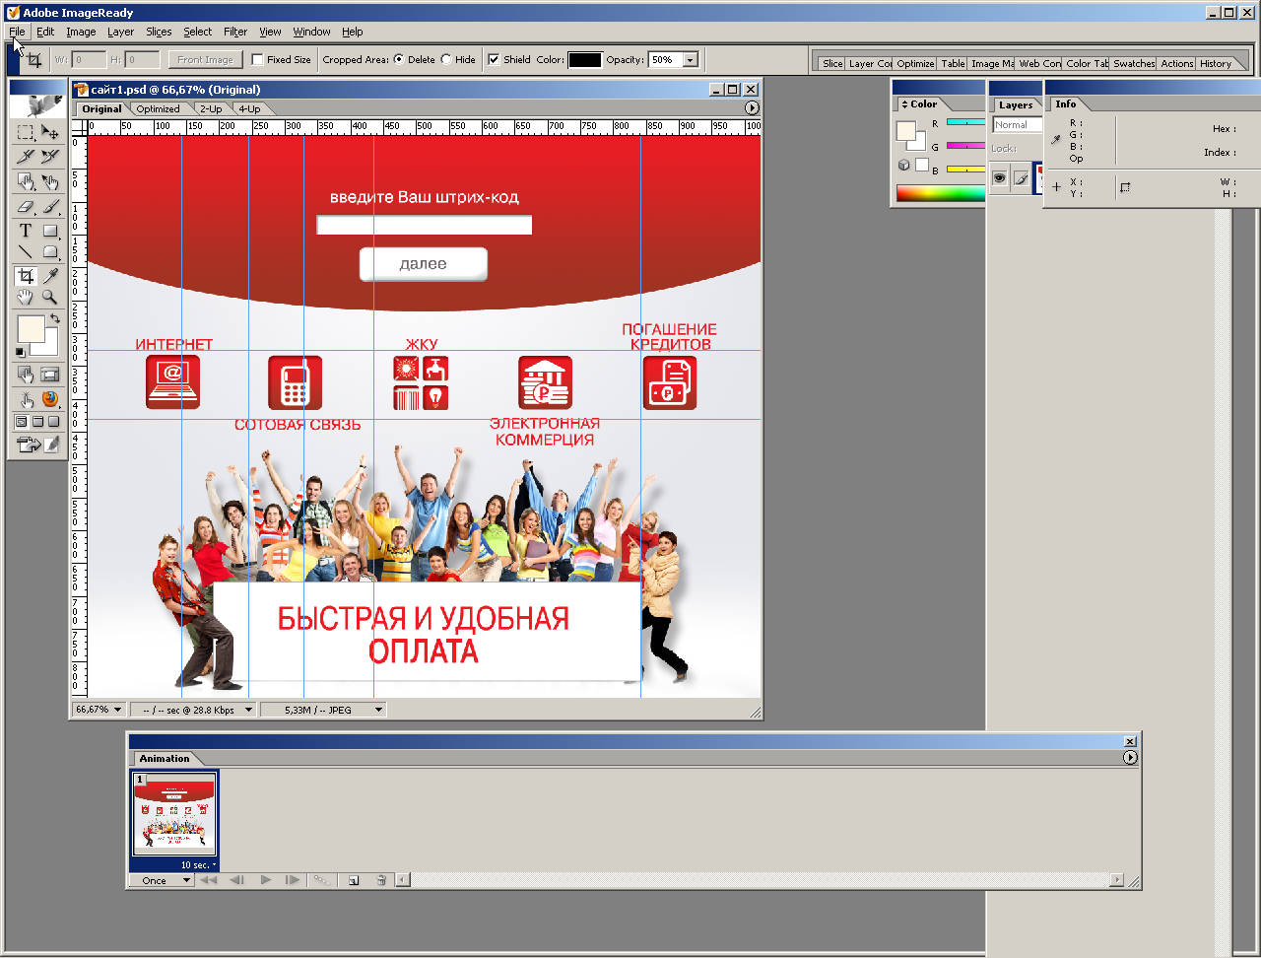Switch to the 4-Up view tab
The height and width of the screenshot is (958, 1261).
tap(249, 109)
